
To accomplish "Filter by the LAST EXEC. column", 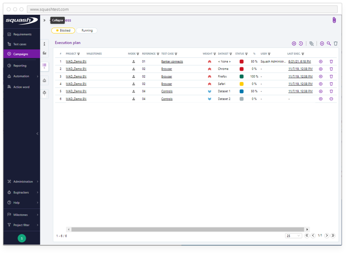I will point(303,54).
